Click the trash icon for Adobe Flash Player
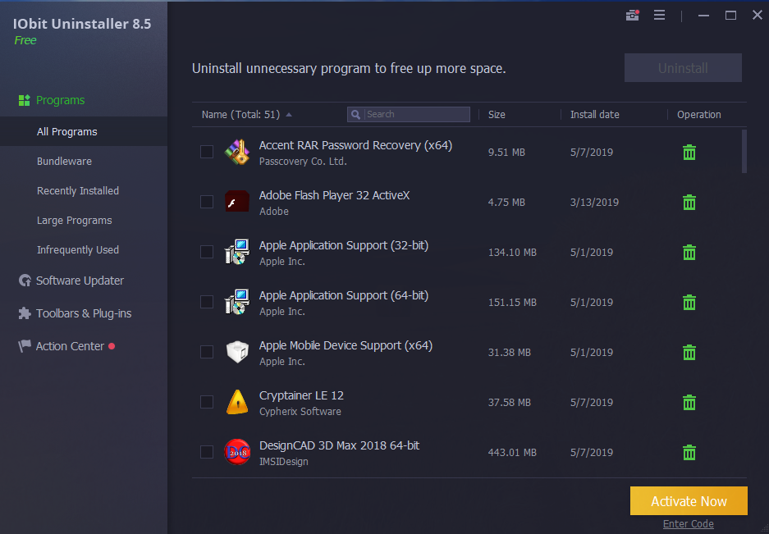The width and height of the screenshot is (769, 534). coord(689,203)
